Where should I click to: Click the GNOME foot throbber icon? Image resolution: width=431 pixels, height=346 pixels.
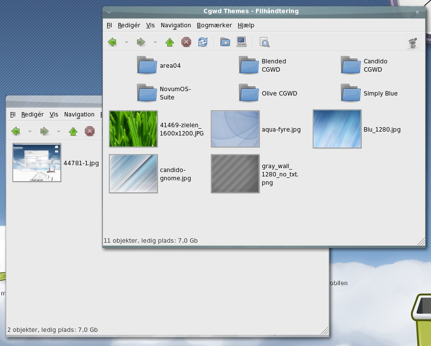[412, 43]
